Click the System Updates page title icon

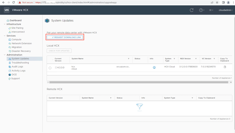coord(47,21)
